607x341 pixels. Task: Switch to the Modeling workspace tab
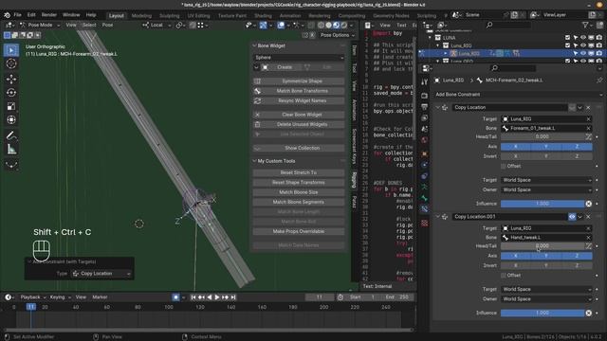[x=141, y=16]
